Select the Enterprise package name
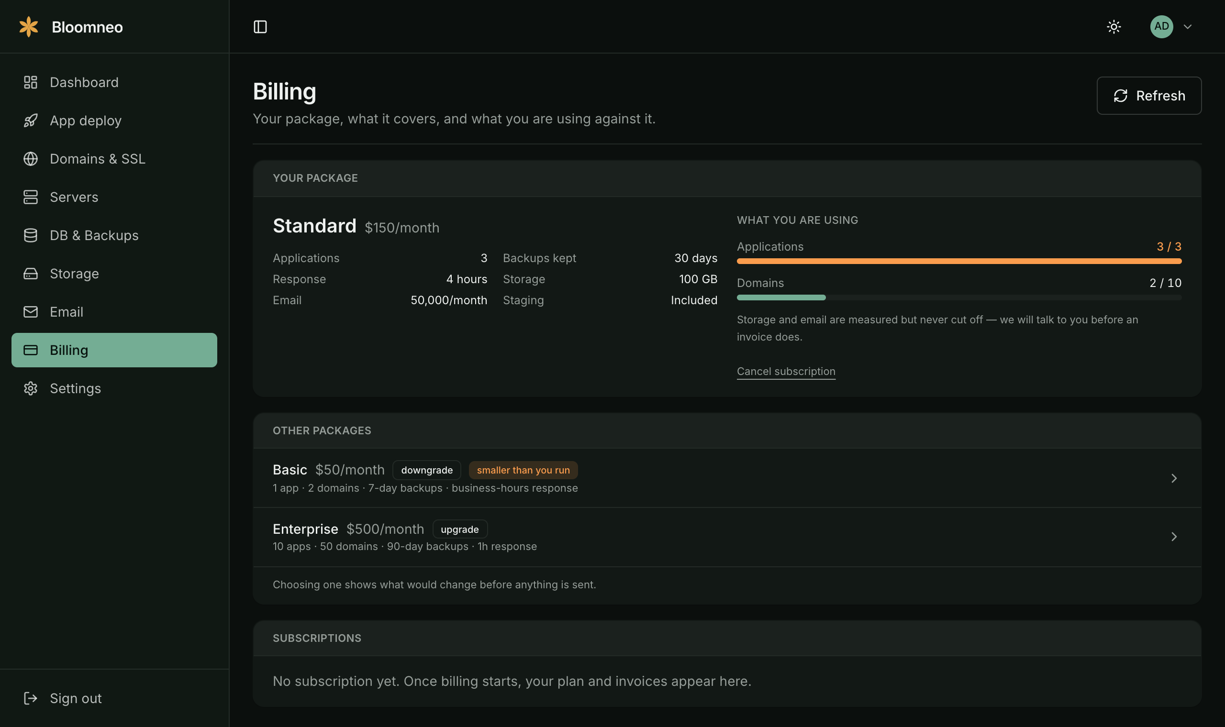1225x727 pixels. point(305,529)
